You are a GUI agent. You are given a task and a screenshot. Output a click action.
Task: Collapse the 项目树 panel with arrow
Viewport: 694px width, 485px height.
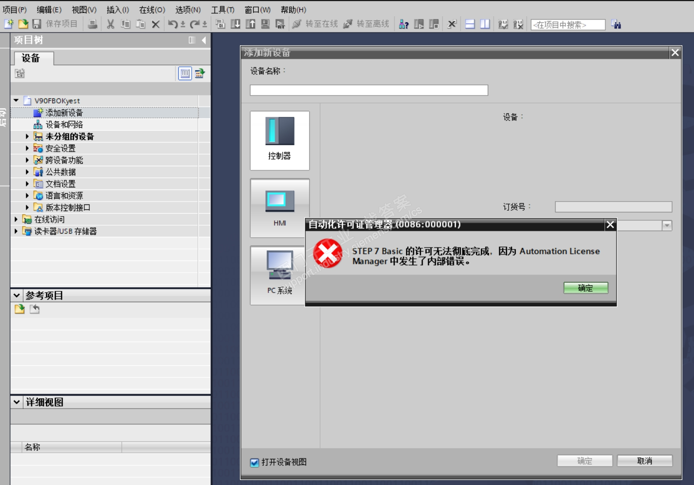pos(204,40)
